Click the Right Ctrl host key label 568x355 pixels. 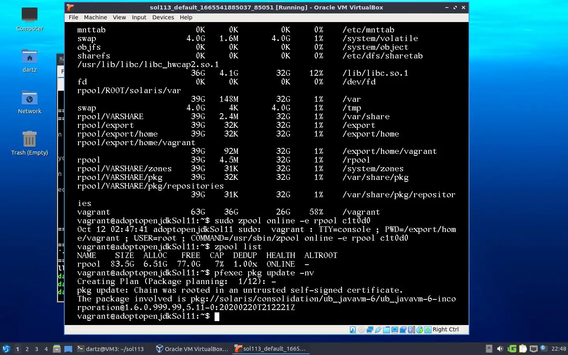coord(446,330)
